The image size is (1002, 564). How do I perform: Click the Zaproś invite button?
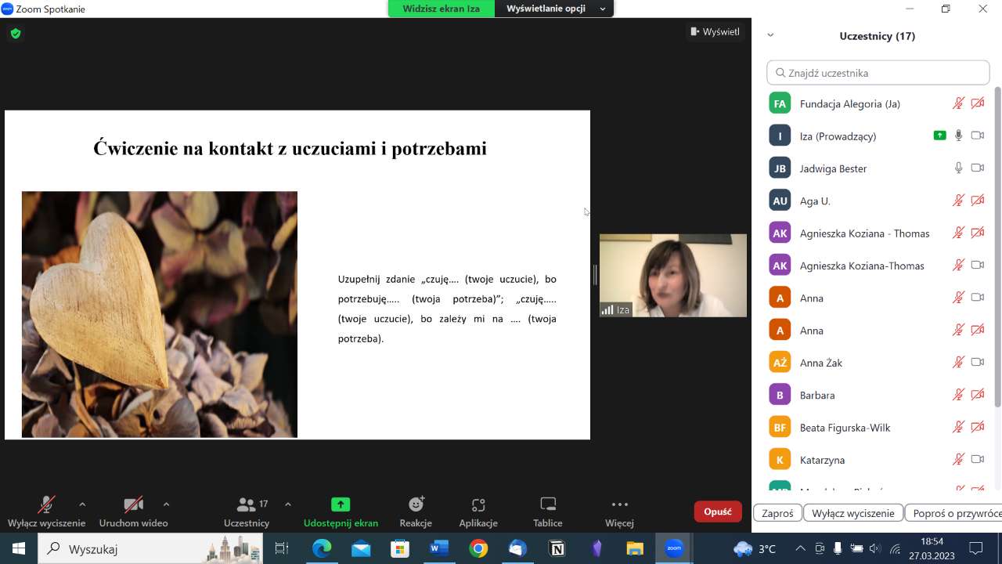(x=777, y=513)
